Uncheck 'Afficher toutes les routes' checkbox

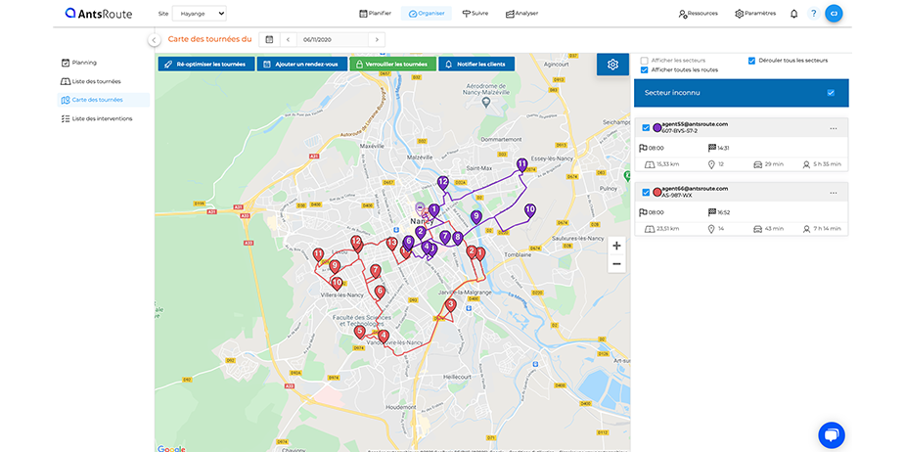pos(645,70)
